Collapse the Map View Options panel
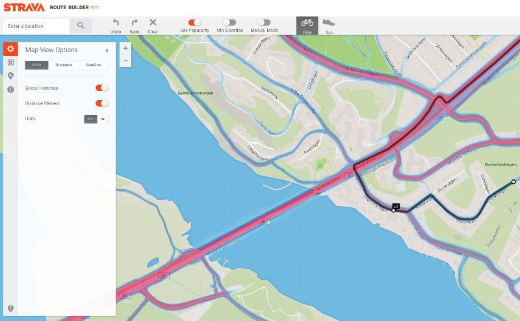 (107, 50)
